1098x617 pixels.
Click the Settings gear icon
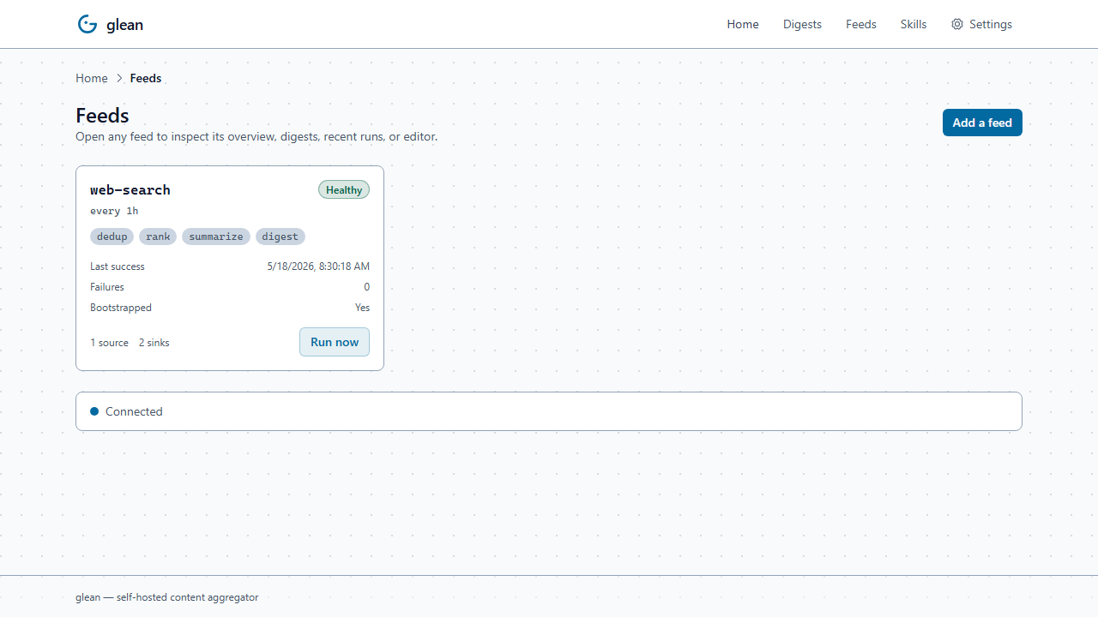(957, 24)
